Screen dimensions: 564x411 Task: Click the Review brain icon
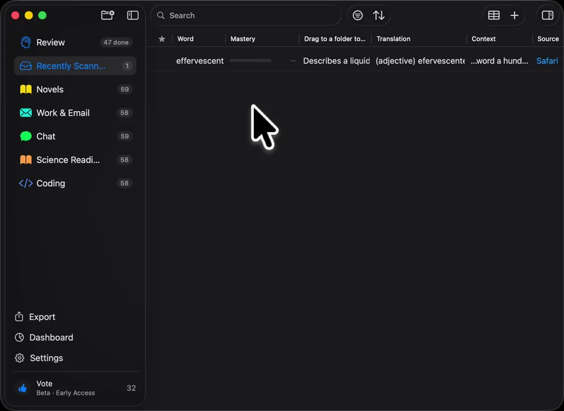point(25,42)
